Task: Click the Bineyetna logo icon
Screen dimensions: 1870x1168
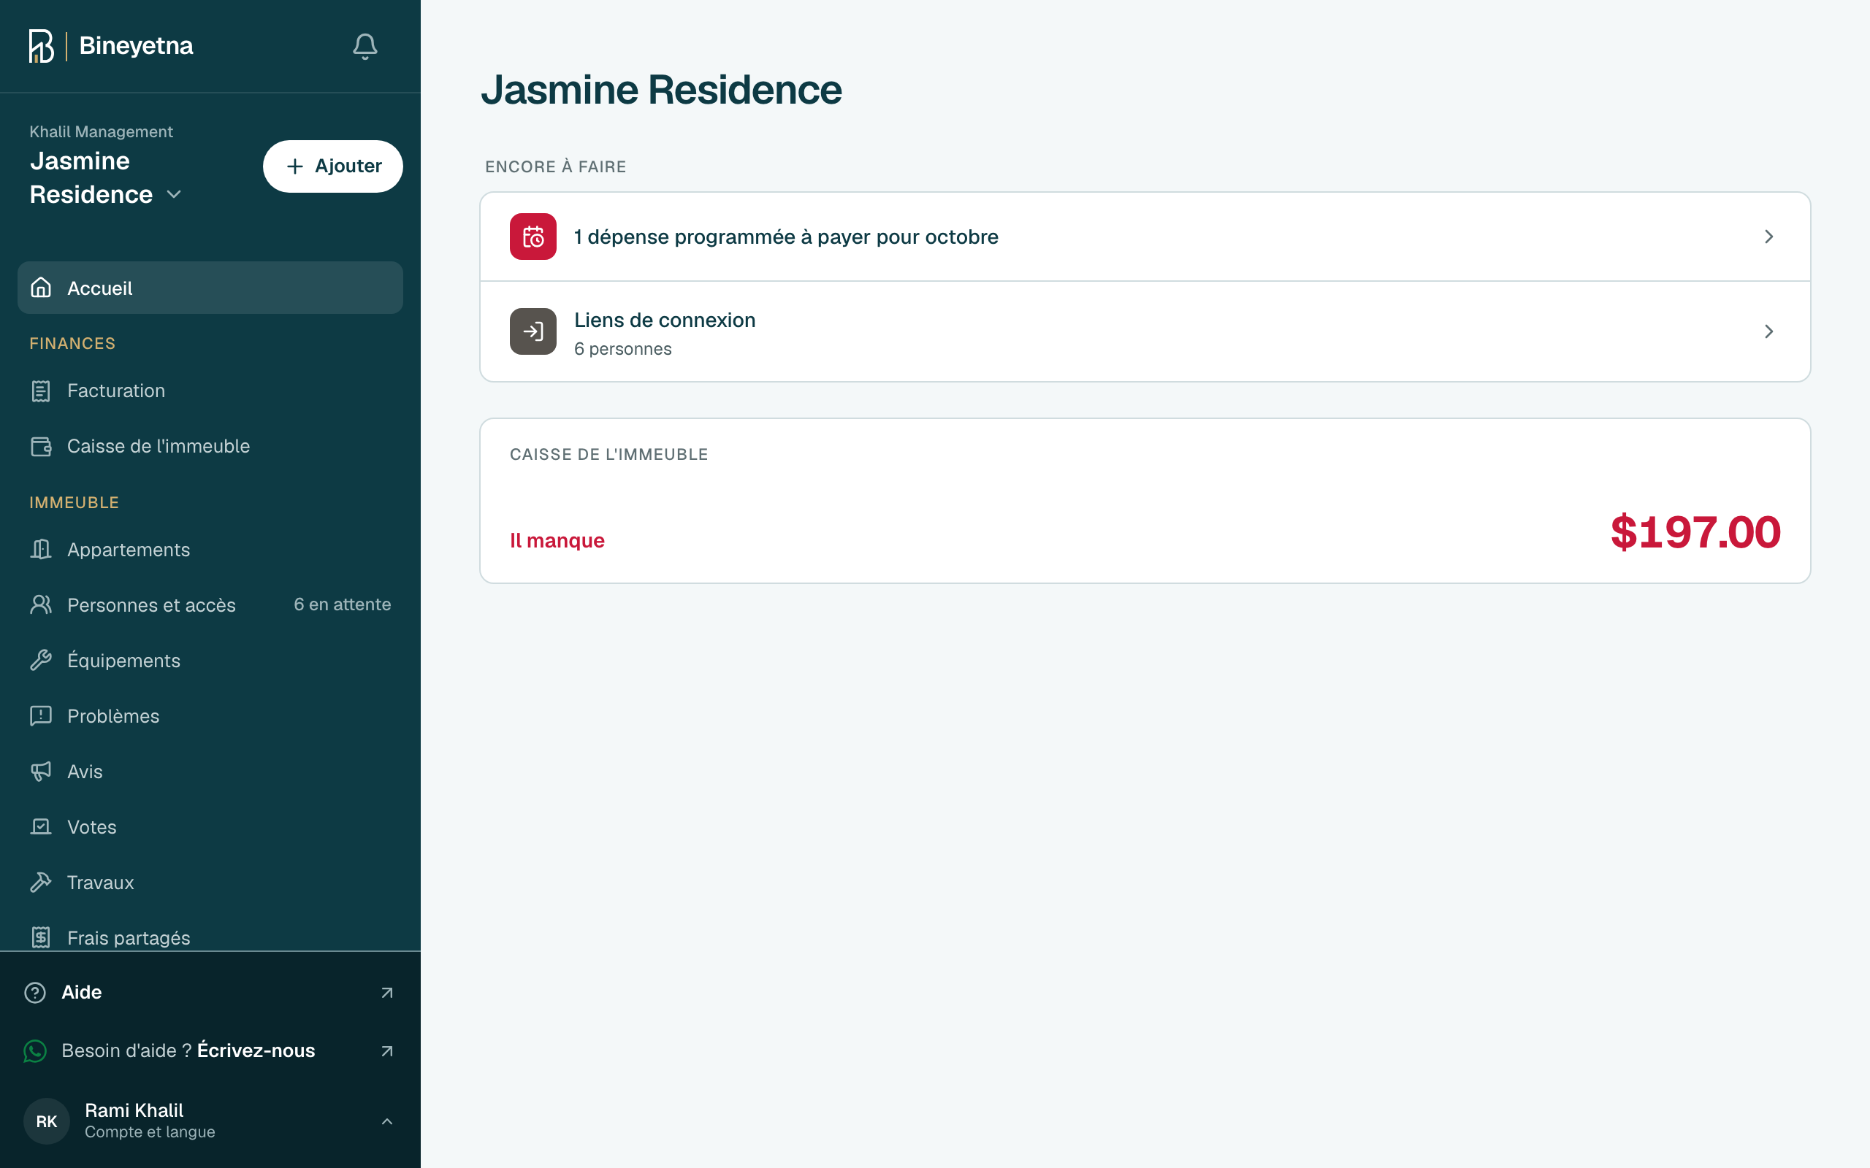Action: point(41,46)
